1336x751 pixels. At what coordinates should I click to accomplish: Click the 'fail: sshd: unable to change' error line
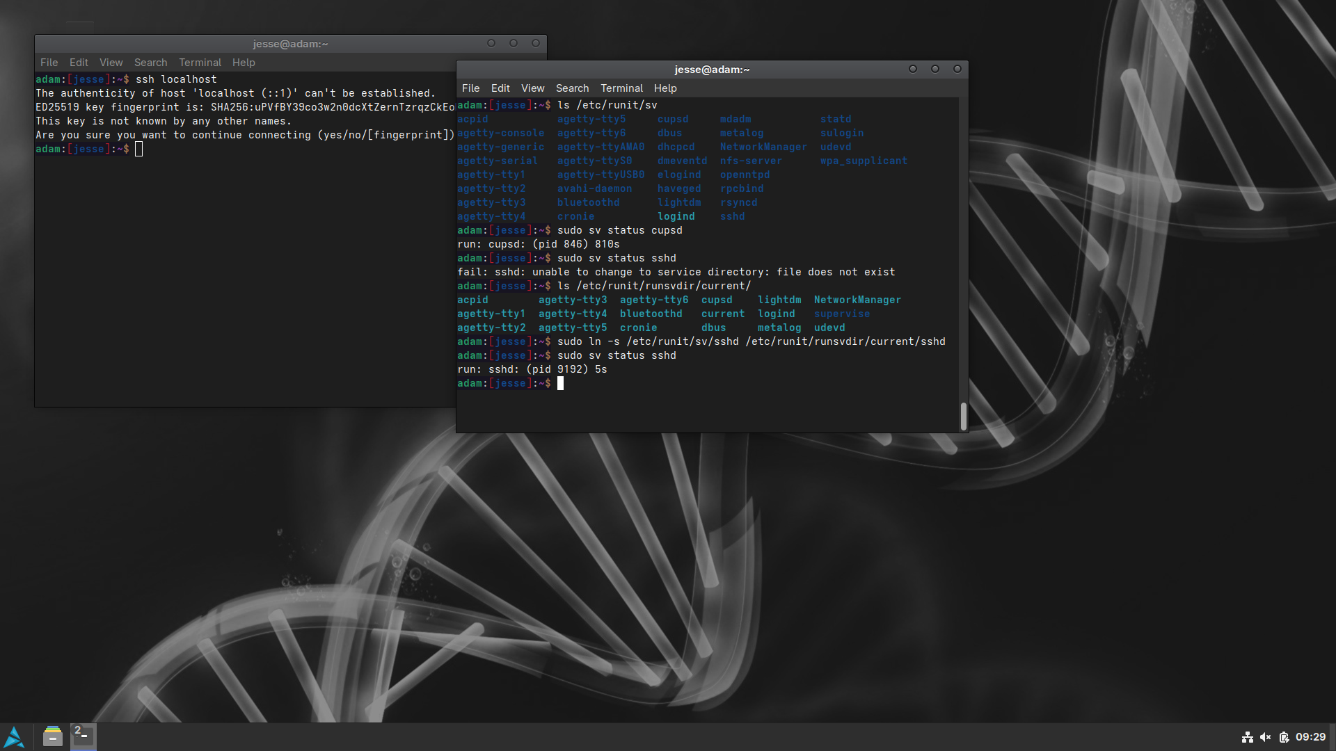click(676, 272)
